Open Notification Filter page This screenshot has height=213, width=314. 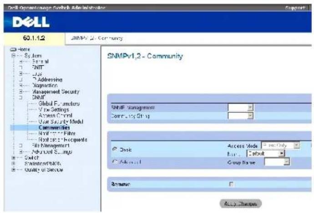(57, 133)
